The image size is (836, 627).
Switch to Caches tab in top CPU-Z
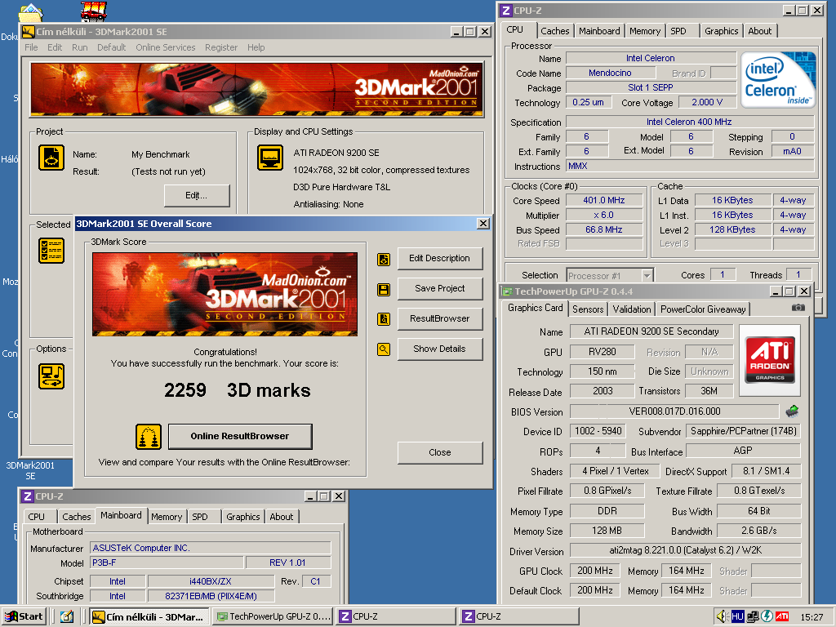555,31
